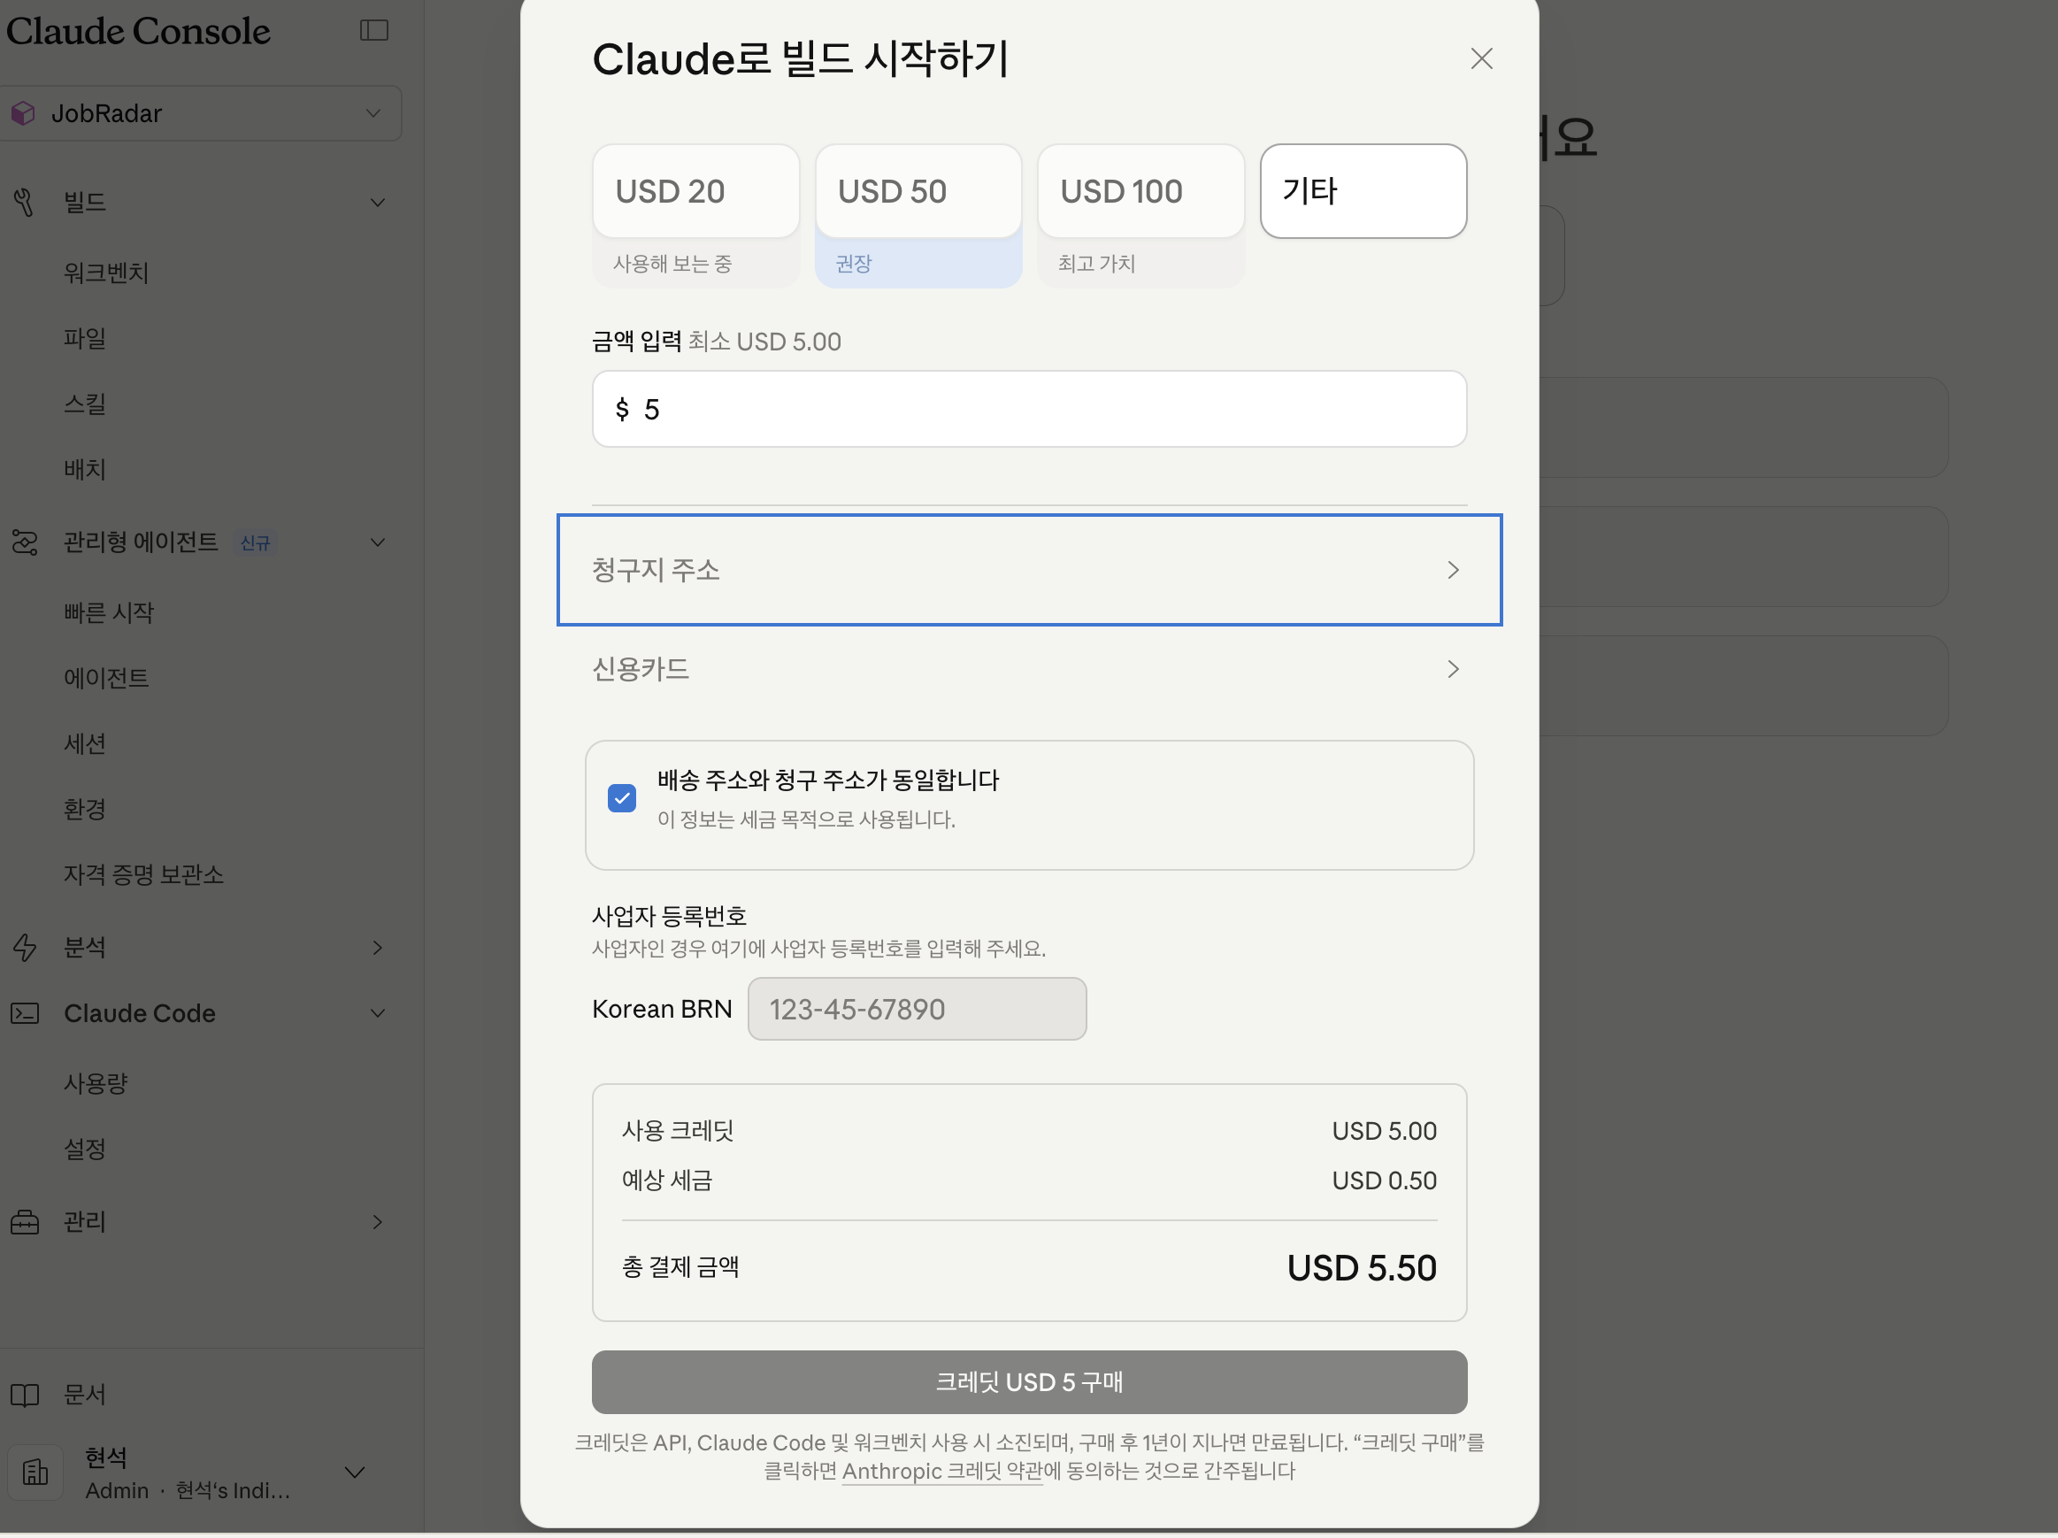The height and width of the screenshot is (1538, 2058).
Task: Open the JobRadar workspace dropdown
Action: click(x=200, y=113)
